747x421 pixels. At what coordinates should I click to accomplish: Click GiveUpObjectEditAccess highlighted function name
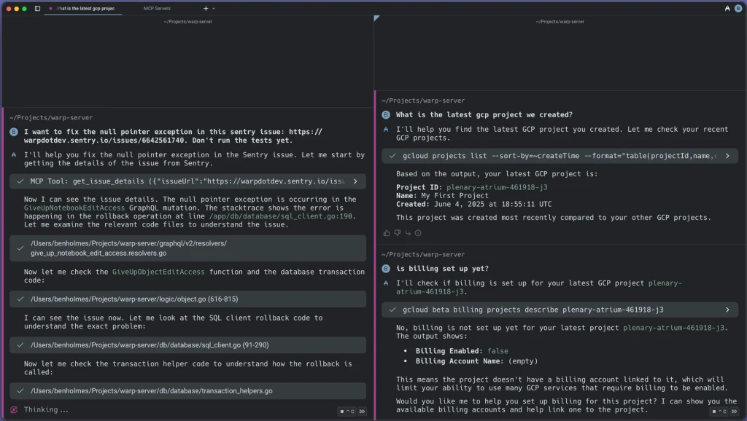coord(158,272)
